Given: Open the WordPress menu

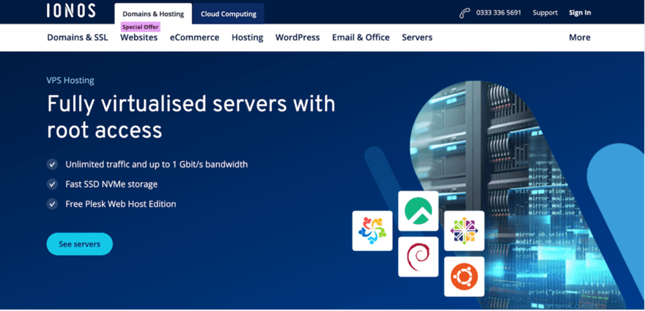Looking at the screenshot, I should (298, 37).
